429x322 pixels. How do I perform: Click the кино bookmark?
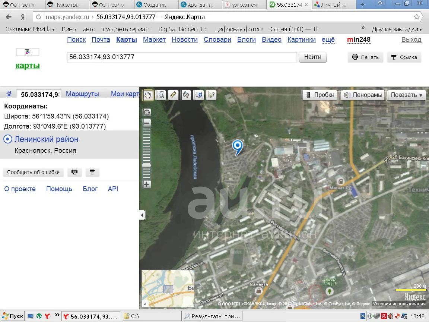69,29
